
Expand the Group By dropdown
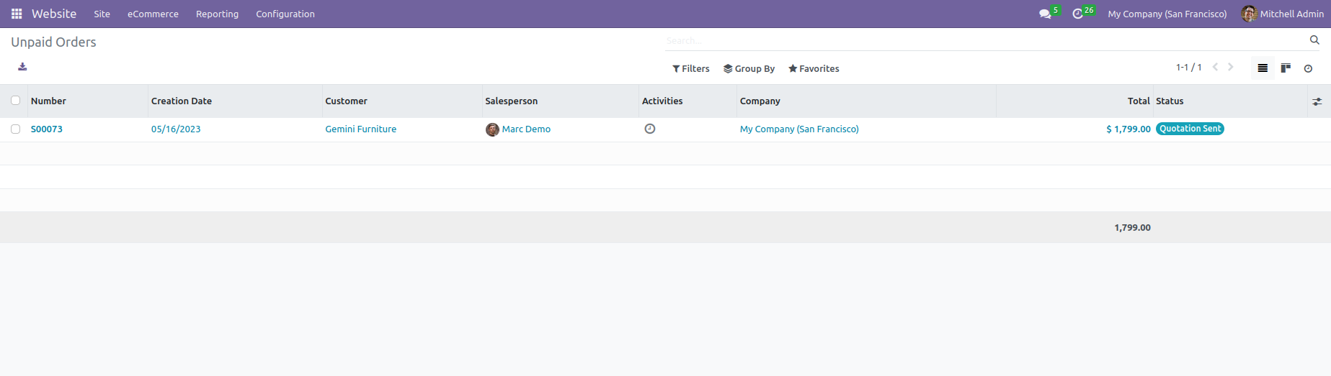(749, 69)
